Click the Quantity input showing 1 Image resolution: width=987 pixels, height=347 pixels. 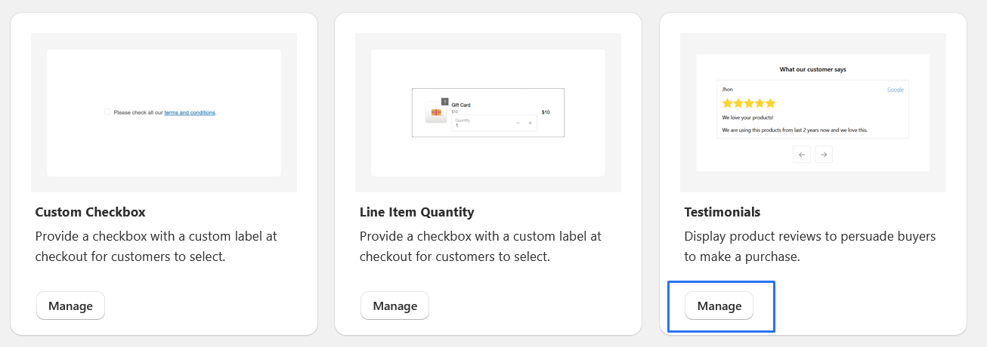point(481,123)
